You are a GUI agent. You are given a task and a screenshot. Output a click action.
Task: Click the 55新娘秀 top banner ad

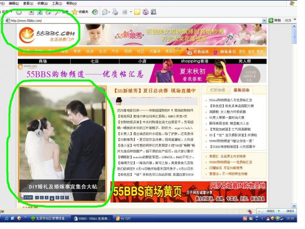[173, 35]
